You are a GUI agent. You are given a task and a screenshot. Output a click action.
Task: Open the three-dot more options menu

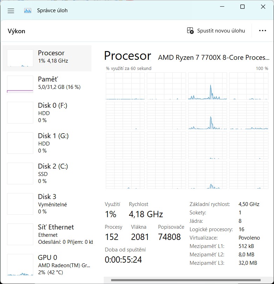[x=262, y=31]
